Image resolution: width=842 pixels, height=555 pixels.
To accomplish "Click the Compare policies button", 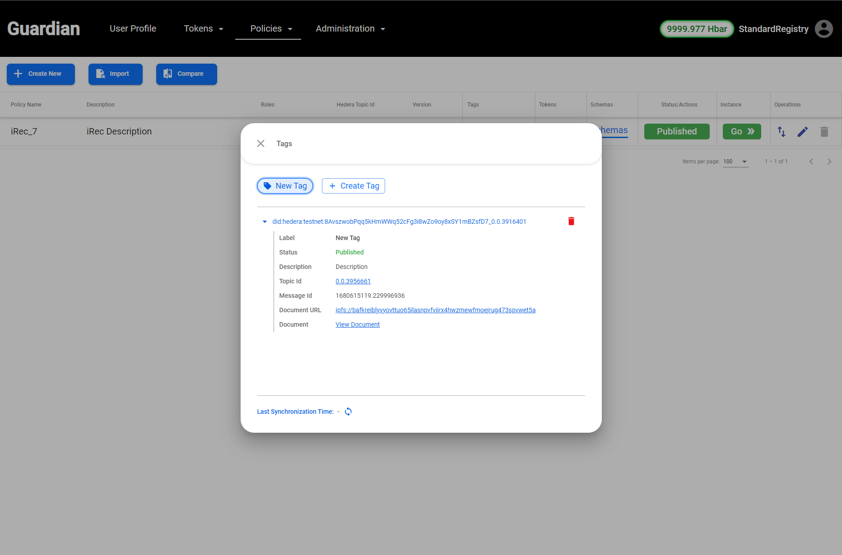I will (186, 74).
